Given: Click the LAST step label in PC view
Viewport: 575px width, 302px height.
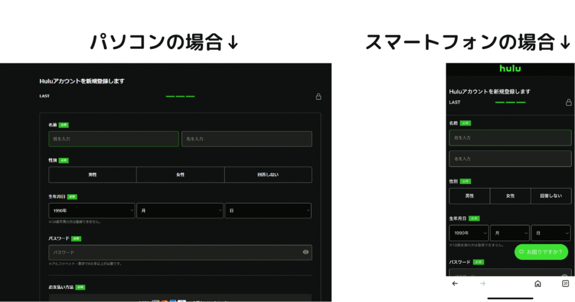Looking at the screenshot, I should [44, 96].
